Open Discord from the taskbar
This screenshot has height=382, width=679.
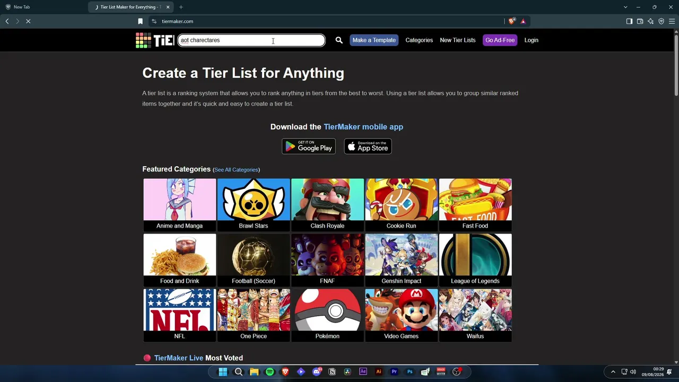pos(317,372)
